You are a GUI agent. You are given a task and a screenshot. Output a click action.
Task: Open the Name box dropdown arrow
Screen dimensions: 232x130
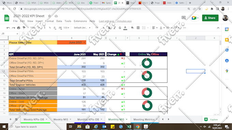(17, 34)
